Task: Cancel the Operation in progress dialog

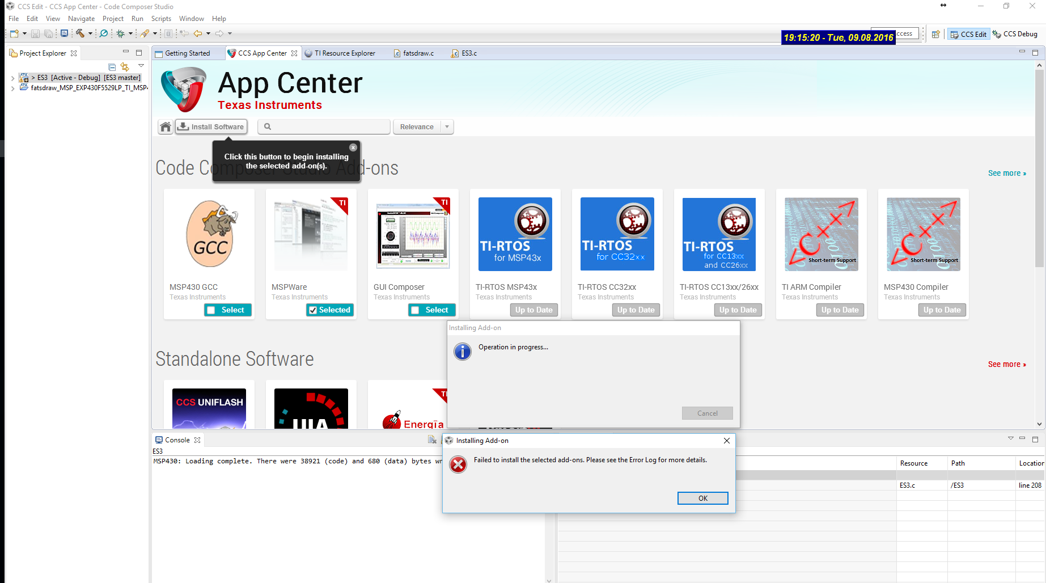Action: pos(708,413)
